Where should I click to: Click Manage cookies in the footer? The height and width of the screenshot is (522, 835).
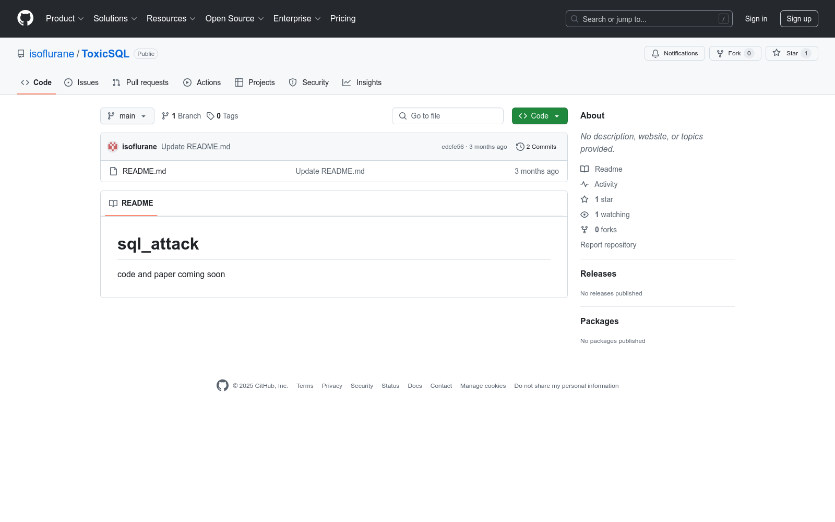click(483, 386)
